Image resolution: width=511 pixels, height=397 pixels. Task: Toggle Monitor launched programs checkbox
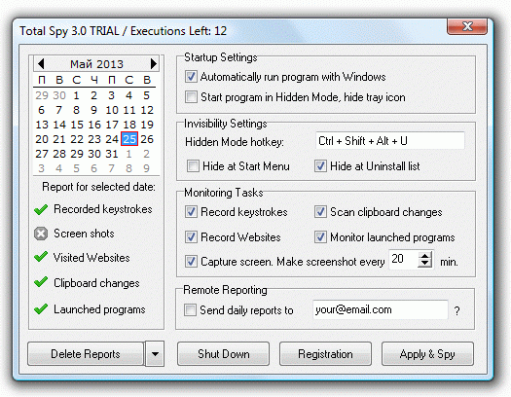click(320, 237)
